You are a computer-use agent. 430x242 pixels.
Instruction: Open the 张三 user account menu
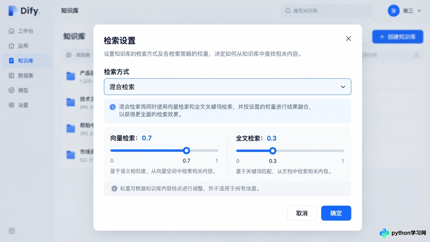click(x=405, y=11)
